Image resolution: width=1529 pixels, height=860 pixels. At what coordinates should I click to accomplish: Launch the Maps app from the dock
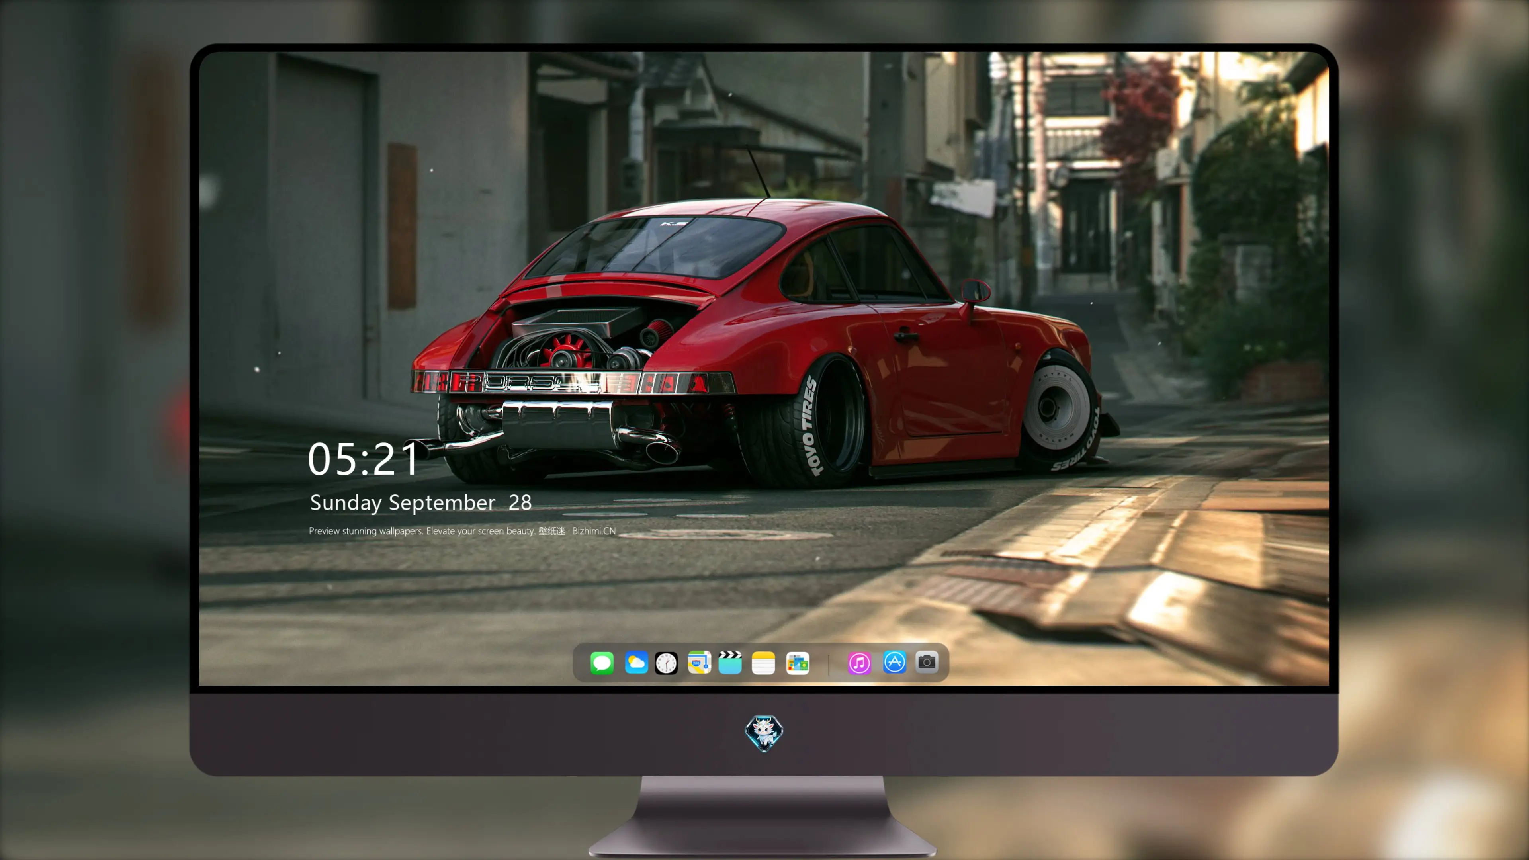pyautogui.click(x=699, y=663)
